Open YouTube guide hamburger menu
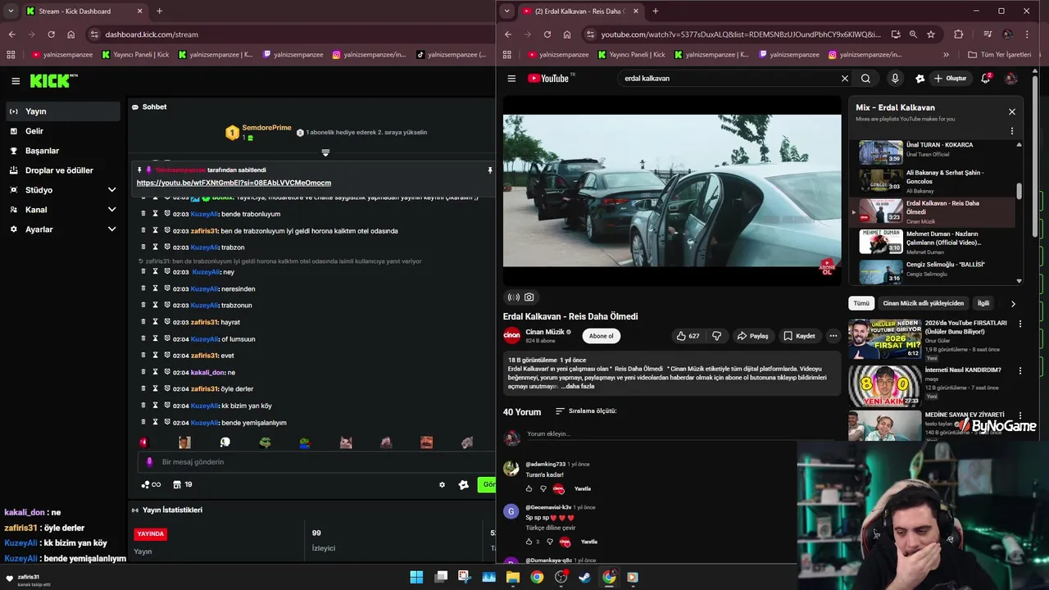This screenshot has height=590, width=1049. point(511,79)
